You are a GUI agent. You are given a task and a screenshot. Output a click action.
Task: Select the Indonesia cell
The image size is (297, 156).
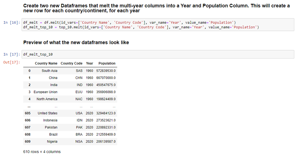[x=50, y=120]
